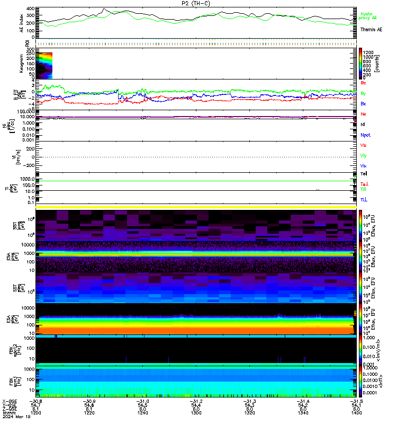Click the FBK scm1 [Hz] axis label
This screenshot has width=397, height=424.
pos(14,382)
